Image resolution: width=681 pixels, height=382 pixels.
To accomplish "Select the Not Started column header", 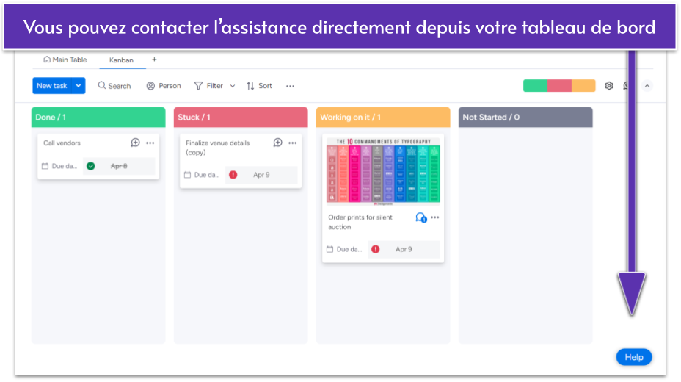I will coord(525,117).
